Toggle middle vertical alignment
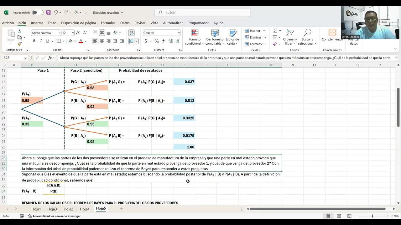Image resolution: width=401 pixels, height=225 pixels. 102,32
